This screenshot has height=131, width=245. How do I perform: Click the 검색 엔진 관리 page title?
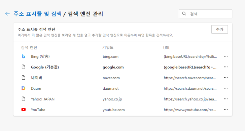(85, 14)
